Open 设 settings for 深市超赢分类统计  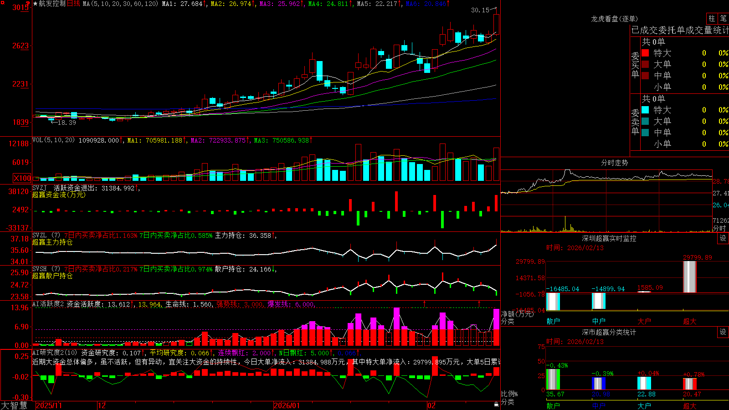[x=723, y=332]
